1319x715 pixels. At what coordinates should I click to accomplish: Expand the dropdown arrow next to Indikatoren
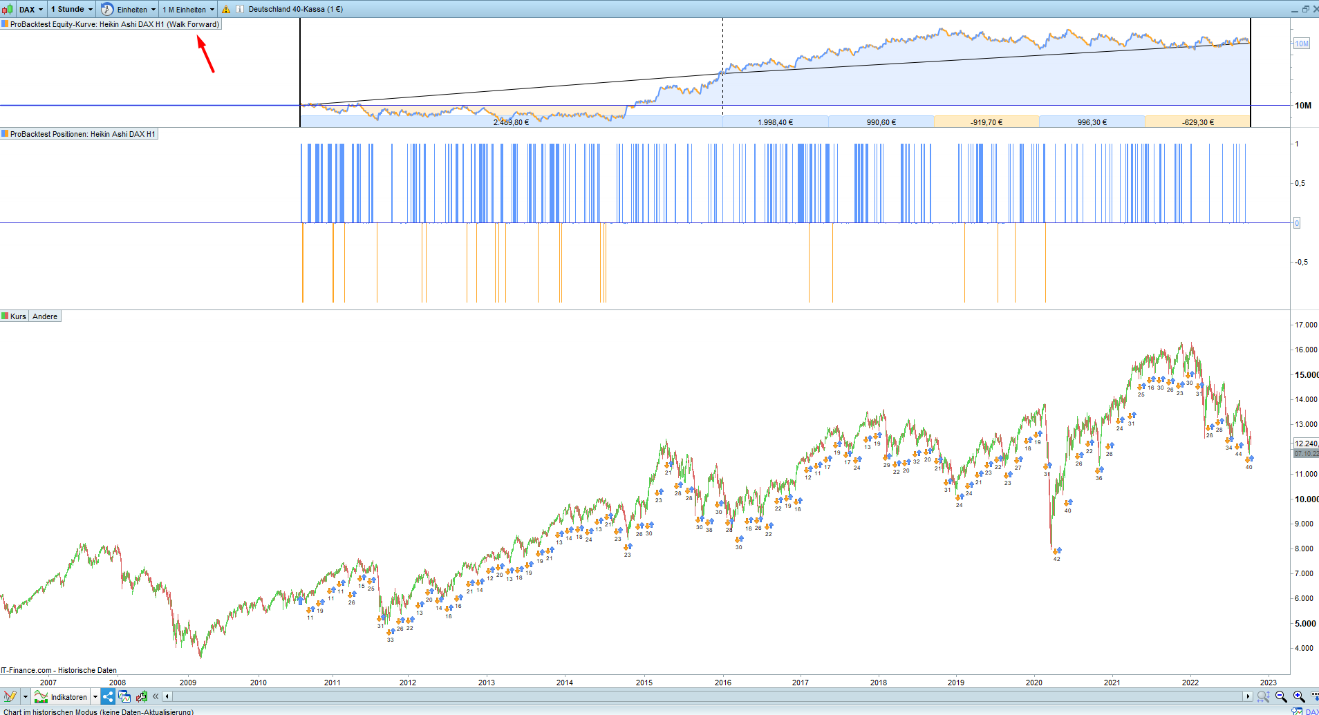95,696
